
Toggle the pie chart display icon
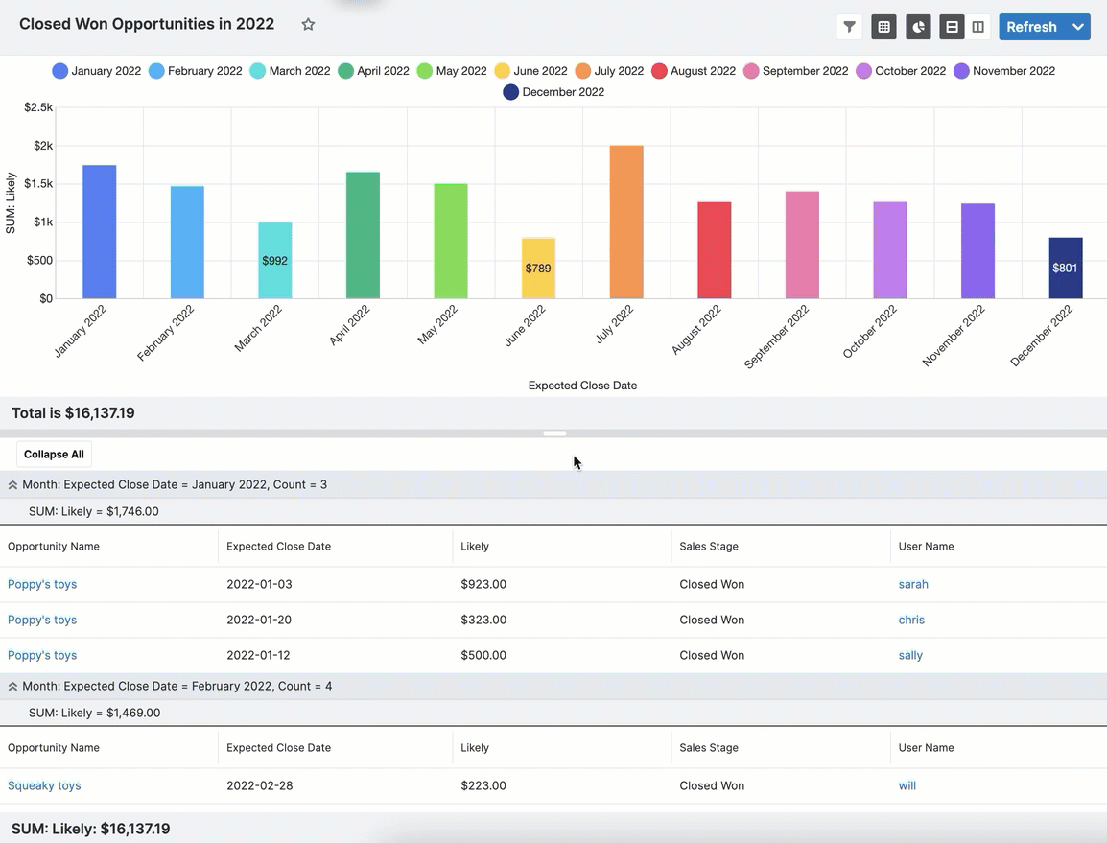click(918, 27)
